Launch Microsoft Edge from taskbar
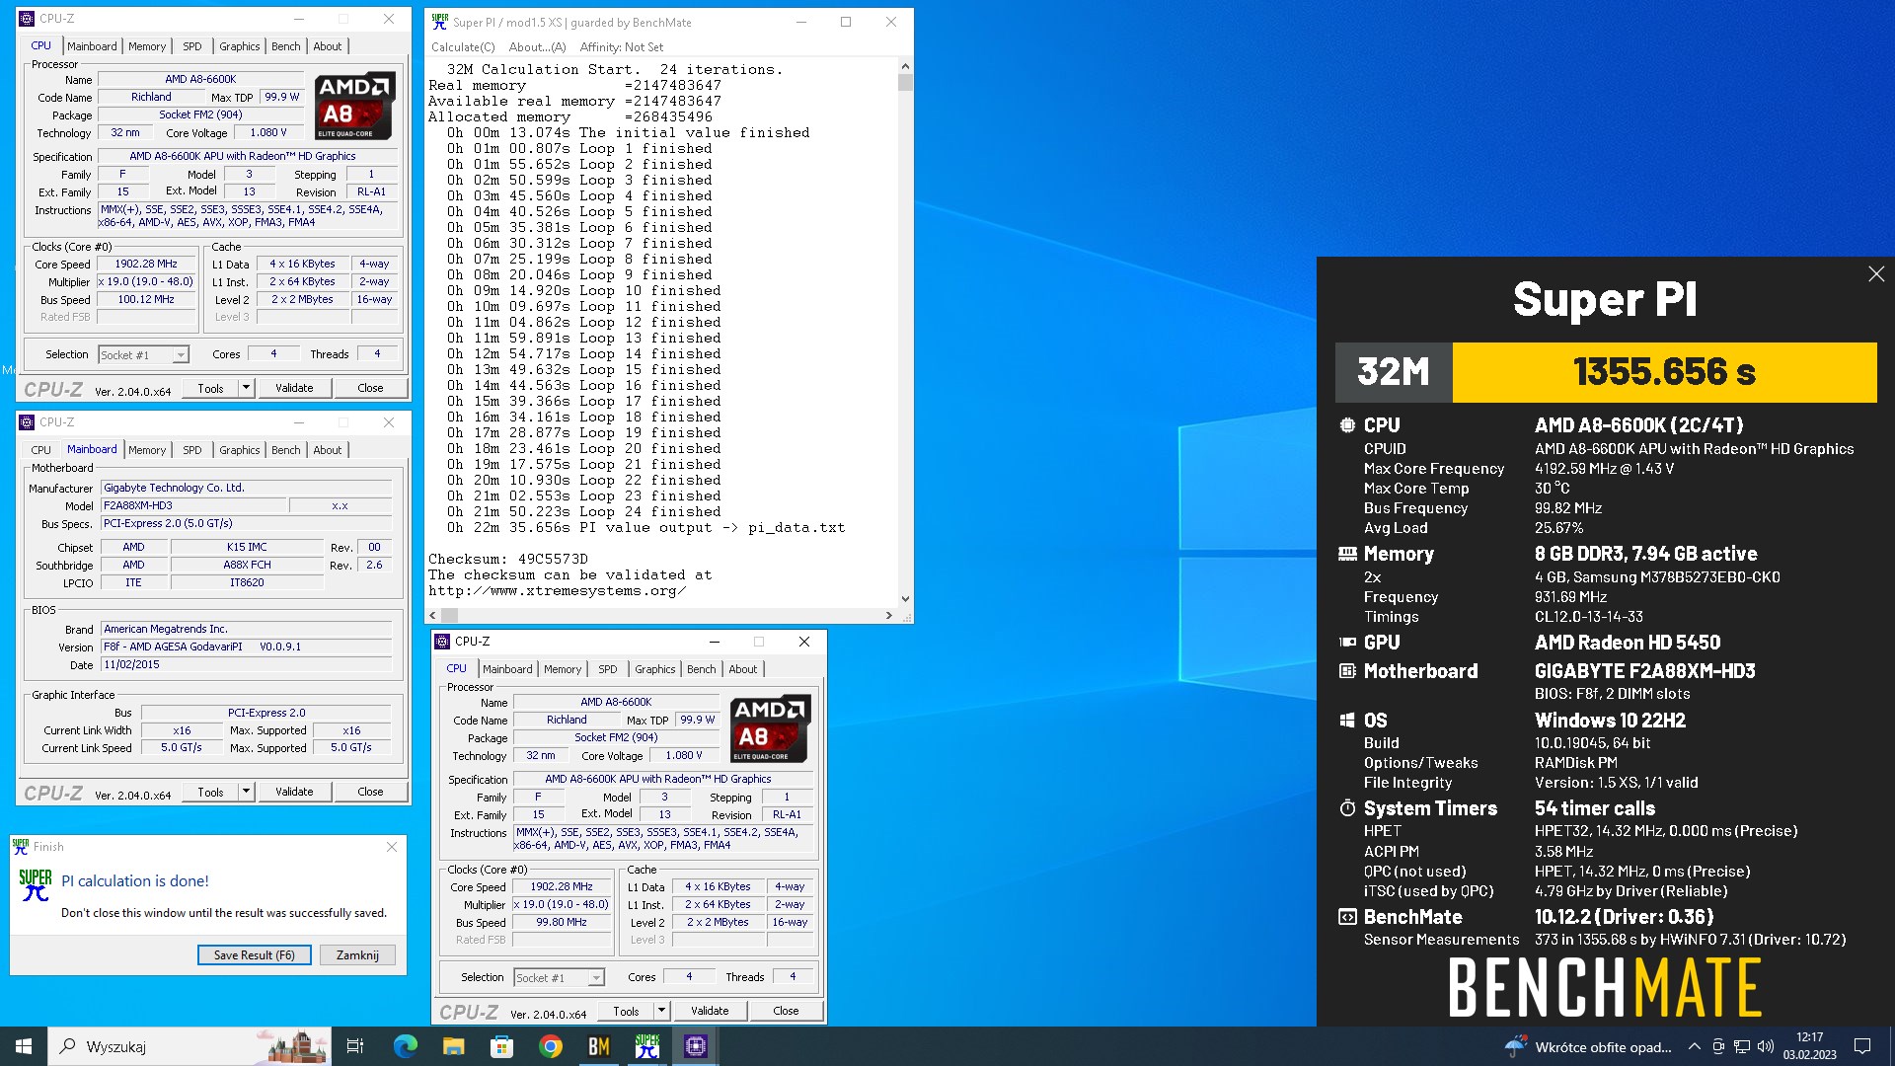Screen dimensions: 1895x1066 pos(406,1046)
